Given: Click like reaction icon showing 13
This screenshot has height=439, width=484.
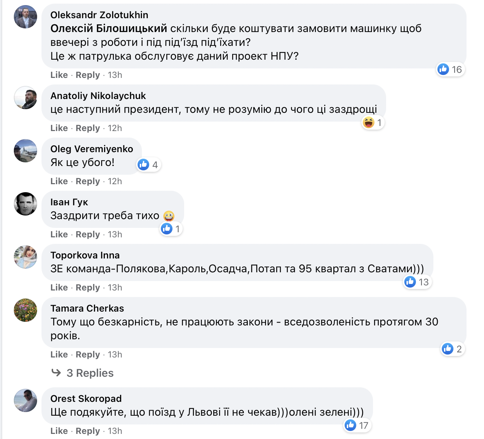Looking at the screenshot, I should pos(410,282).
